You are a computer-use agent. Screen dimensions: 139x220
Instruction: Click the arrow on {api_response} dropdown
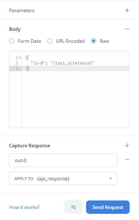(111, 178)
